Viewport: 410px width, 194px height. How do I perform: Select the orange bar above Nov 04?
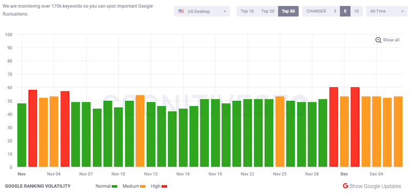[x=54, y=132]
